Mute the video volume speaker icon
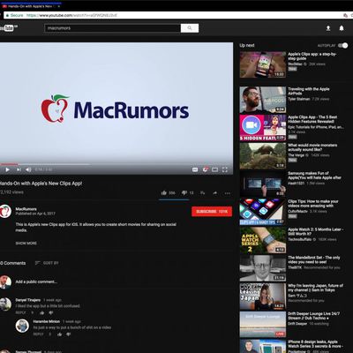 point(28,169)
